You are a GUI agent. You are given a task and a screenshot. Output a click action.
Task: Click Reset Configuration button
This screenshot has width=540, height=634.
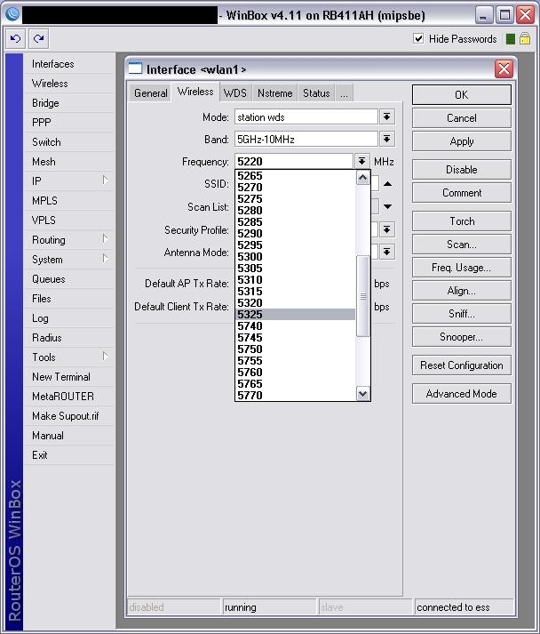pyautogui.click(x=462, y=365)
